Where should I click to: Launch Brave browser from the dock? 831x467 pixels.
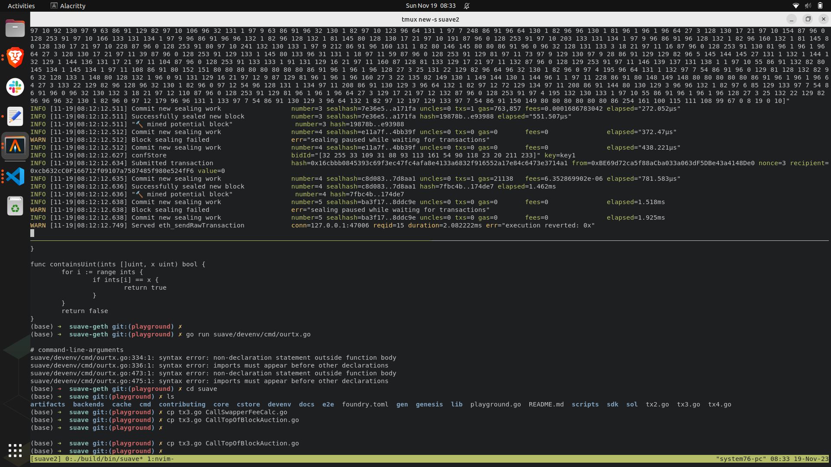pos(15,58)
